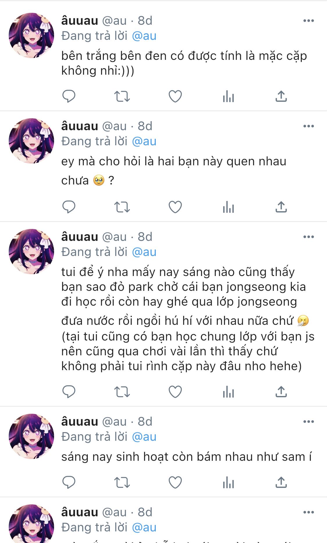This screenshot has width=327, height=543.
Task: Reply to the 'bên trắng bên đen' tweet
Action: pos(69,96)
